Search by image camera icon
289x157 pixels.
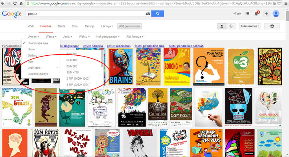148,14
